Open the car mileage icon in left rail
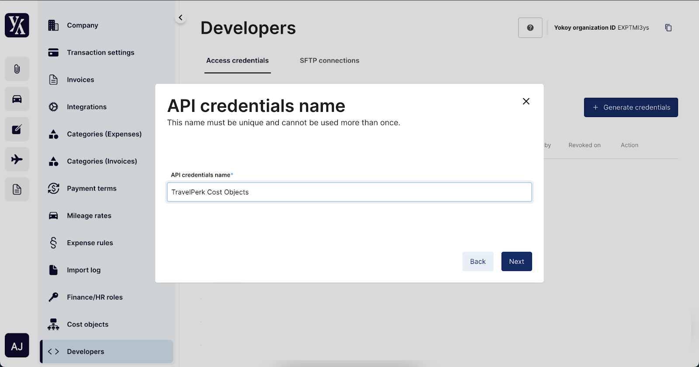 17,99
